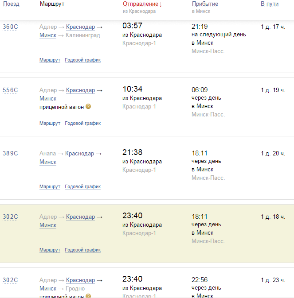The image size is (294, 298).
Task: Open train 302С in the highlighted row
Action: click(10, 217)
